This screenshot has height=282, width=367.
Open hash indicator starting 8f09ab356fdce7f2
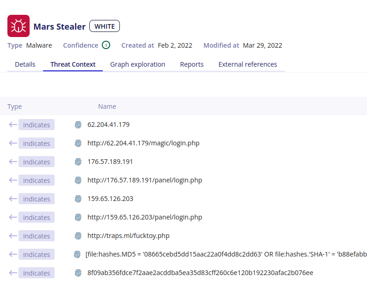(200, 273)
